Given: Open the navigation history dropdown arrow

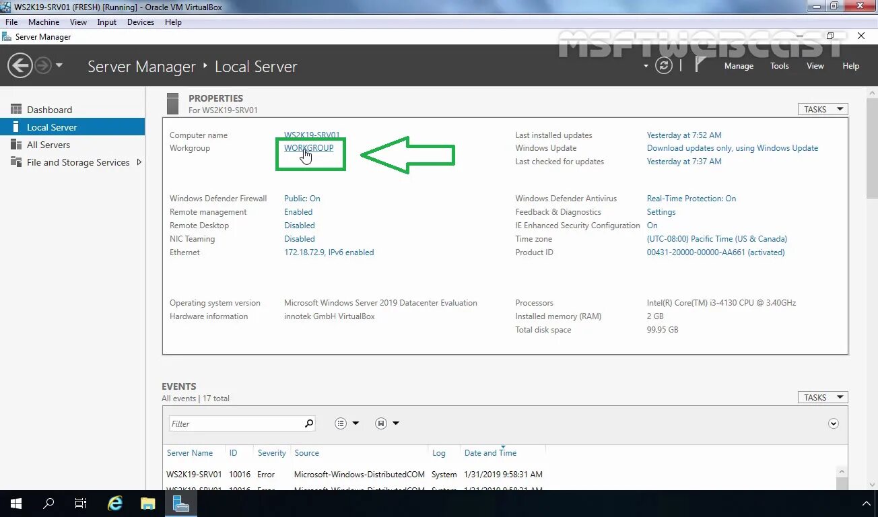Looking at the screenshot, I should [59, 65].
